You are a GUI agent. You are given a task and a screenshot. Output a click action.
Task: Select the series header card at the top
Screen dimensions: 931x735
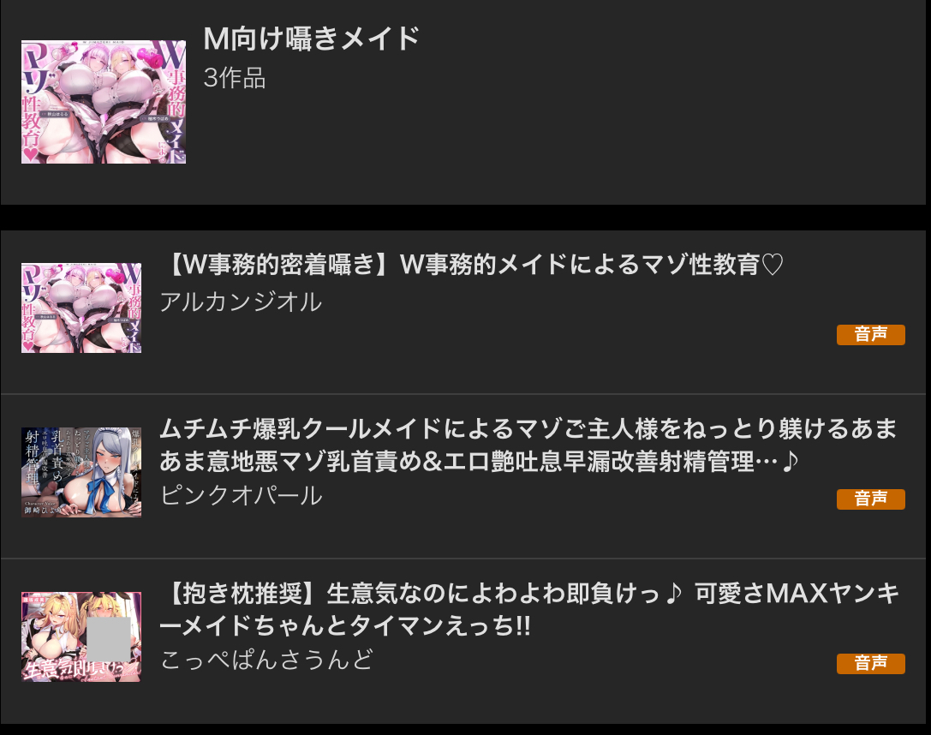click(463, 102)
